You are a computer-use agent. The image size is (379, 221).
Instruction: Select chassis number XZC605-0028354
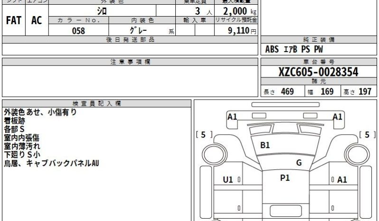click(x=318, y=72)
